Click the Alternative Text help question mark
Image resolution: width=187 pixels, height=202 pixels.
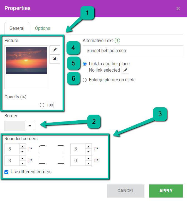click(x=117, y=41)
